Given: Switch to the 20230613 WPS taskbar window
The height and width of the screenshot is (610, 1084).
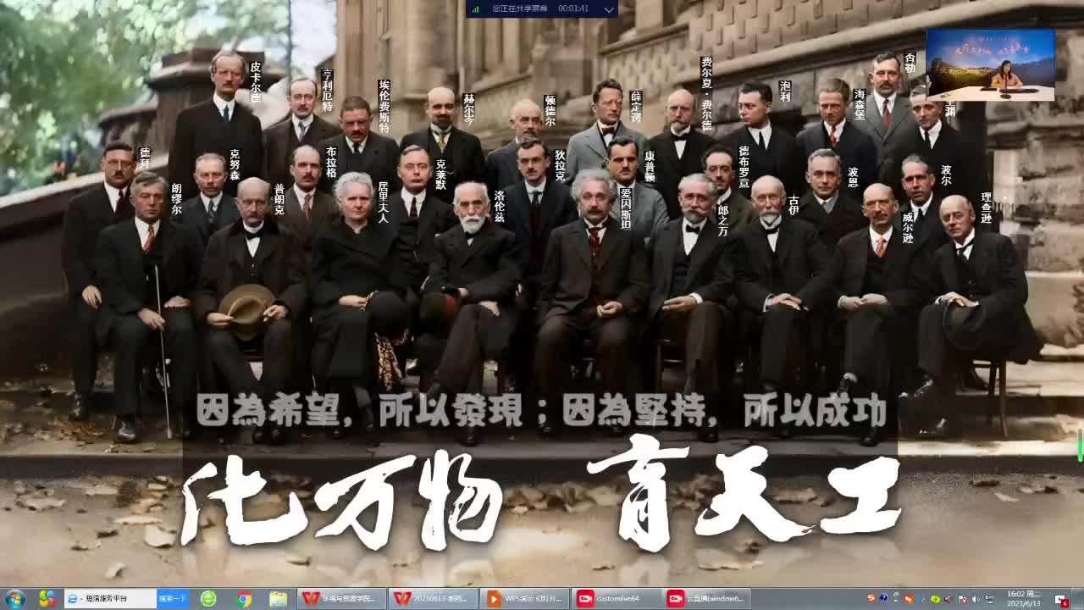Looking at the screenshot, I should pyautogui.click(x=434, y=598).
